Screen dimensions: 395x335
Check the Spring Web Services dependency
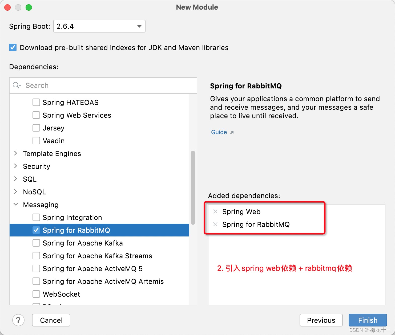pos(36,115)
